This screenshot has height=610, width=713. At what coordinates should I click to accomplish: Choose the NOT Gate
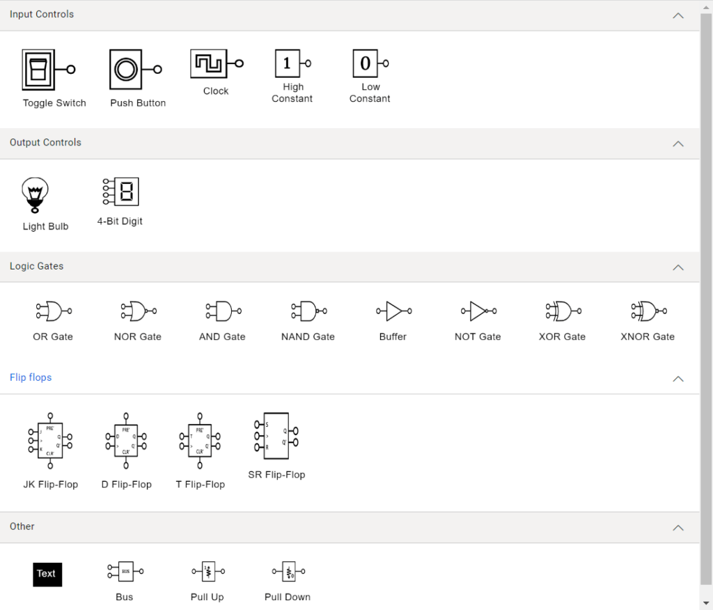point(478,311)
